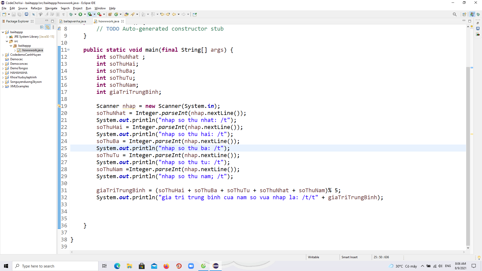Viewport: 482px width, 271px height.
Task: Click the Open Perspective icon
Action: [x=464, y=14]
